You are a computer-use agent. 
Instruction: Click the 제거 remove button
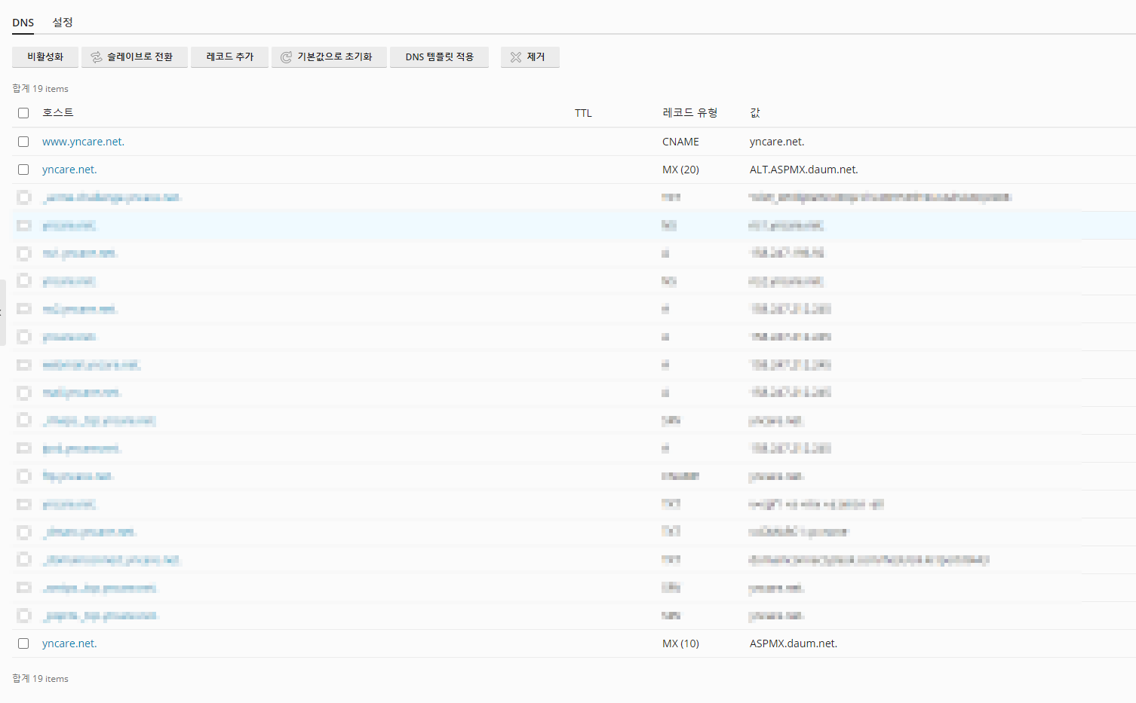(x=530, y=57)
